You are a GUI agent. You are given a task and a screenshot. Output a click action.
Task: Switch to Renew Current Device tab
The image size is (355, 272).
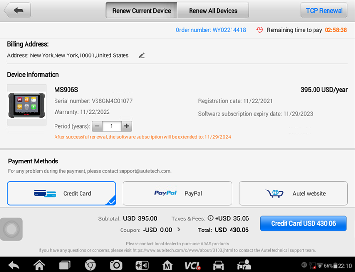pyautogui.click(x=141, y=11)
